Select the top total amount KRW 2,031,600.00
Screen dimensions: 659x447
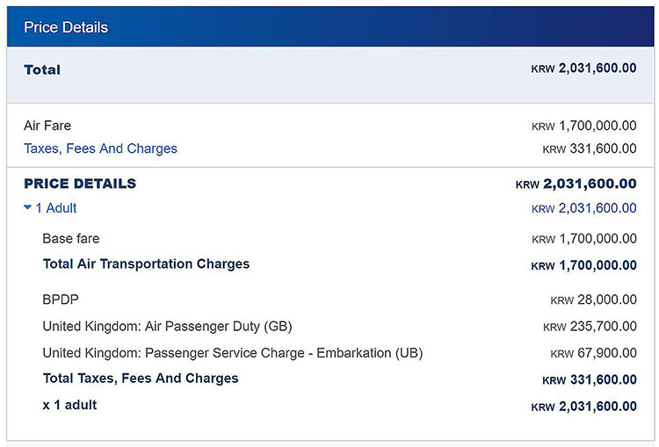(583, 68)
